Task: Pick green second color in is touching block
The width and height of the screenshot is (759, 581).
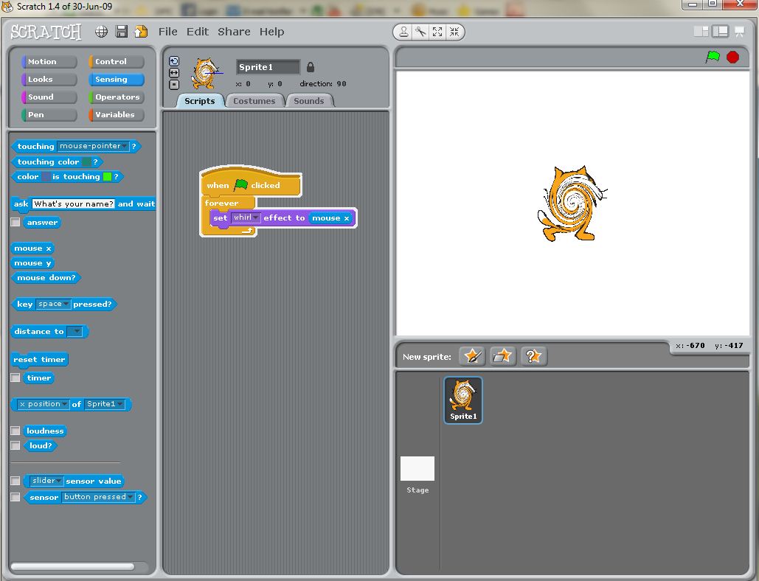Action: [x=108, y=176]
